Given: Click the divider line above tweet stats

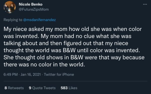Looking at the screenshot, I should [75, 81].
